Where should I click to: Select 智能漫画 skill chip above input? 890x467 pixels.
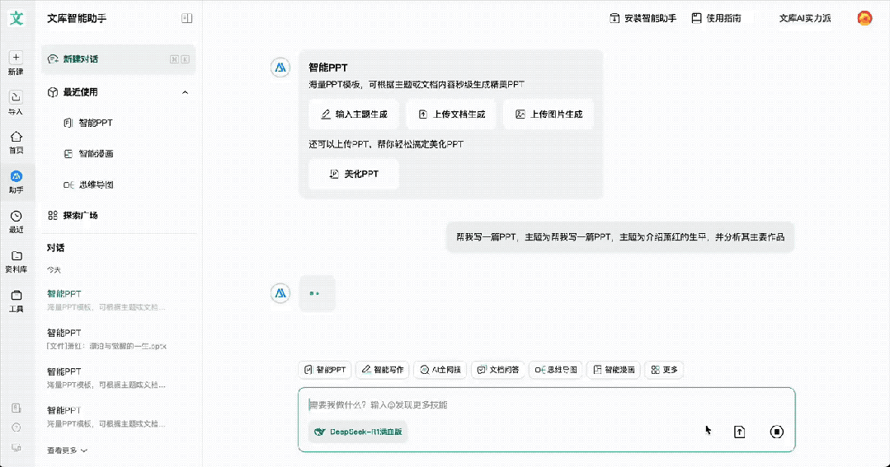(x=614, y=370)
